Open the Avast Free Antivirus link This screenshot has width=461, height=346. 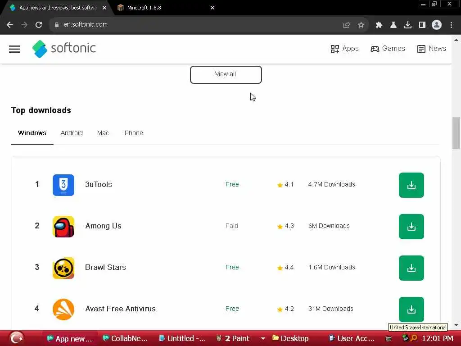pos(120,309)
